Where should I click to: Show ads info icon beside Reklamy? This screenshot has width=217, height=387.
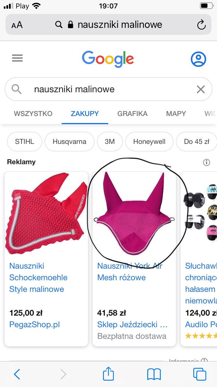[x=207, y=162]
